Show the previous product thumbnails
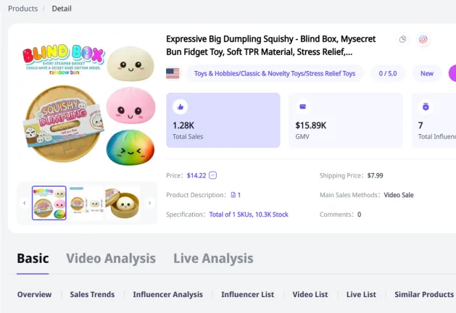Image resolution: width=456 pixels, height=313 pixels. pyautogui.click(x=25, y=203)
